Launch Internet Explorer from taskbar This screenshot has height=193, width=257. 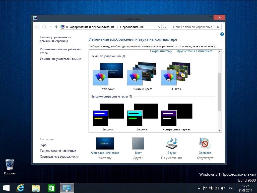coord(20,188)
